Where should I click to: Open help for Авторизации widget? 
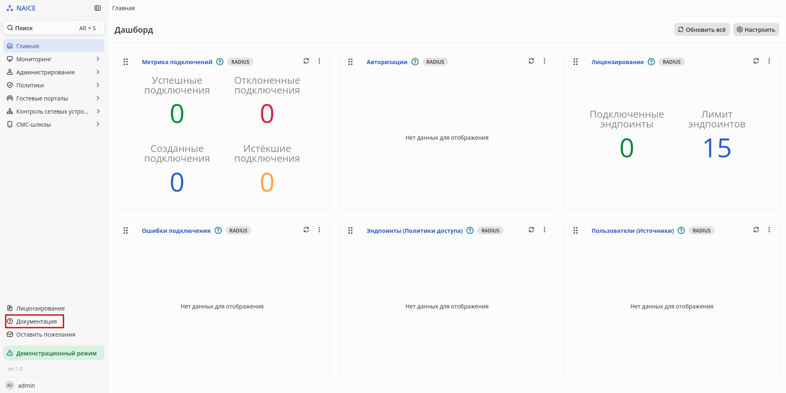click(415, 62)
